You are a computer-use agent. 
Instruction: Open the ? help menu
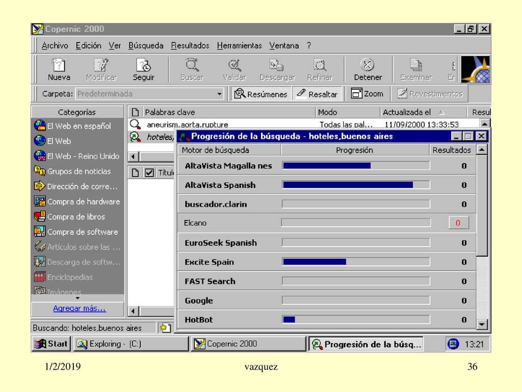[x=309, y=45]
